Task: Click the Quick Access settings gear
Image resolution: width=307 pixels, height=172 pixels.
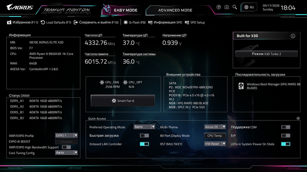Action: point(298,118)
